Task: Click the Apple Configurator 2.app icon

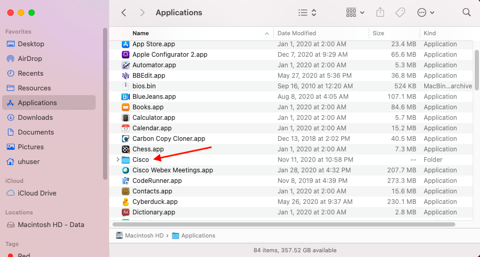Action: [126, 55]
